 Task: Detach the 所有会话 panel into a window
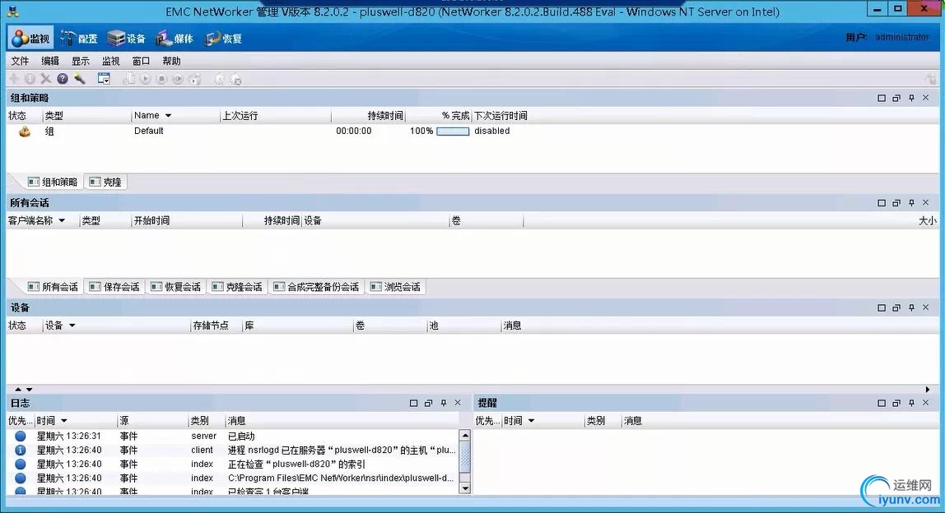tap(896, 203)
